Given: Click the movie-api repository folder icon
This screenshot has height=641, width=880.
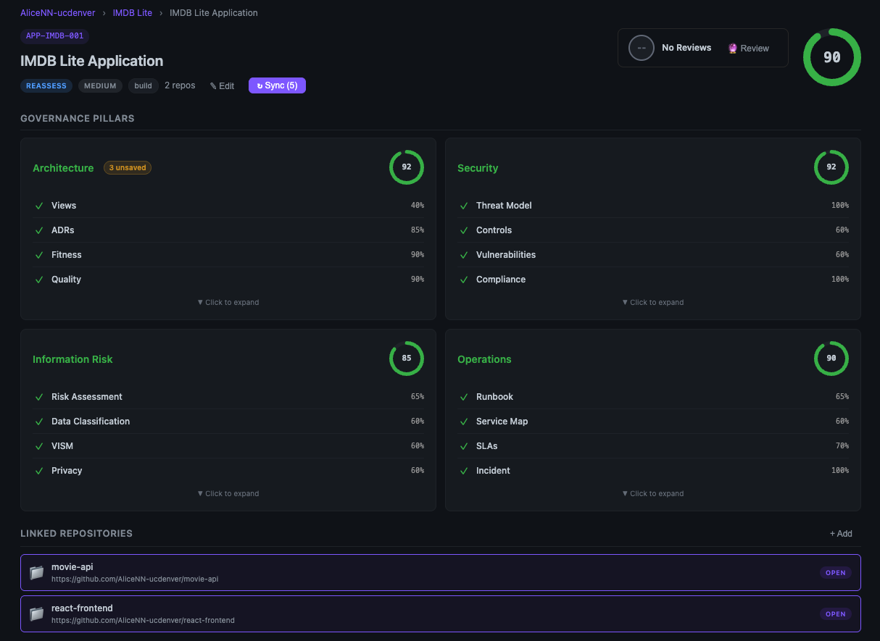Looking at the screenshot, I should 36,572.
